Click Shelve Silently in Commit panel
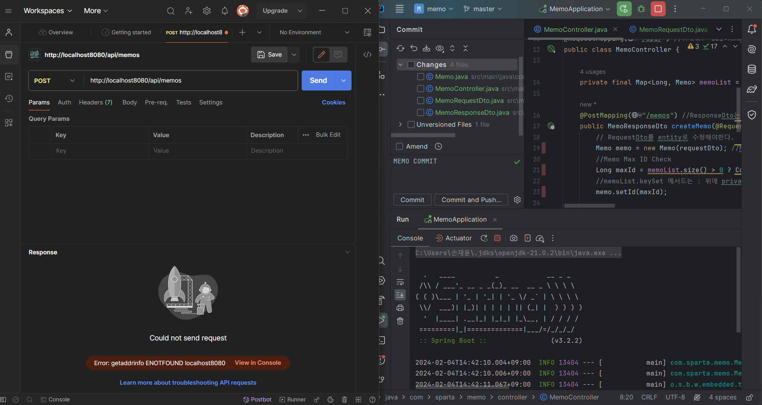The height and width of the screenshot is (405, 762). pyautogui.click(x=426, y=48)
